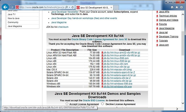Select Accept License Agreement radio button
This screenshot has height=112, width=186.
pos(67,104)
